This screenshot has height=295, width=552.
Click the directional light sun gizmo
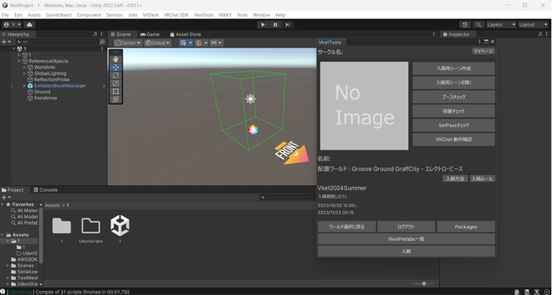(250, 99)
